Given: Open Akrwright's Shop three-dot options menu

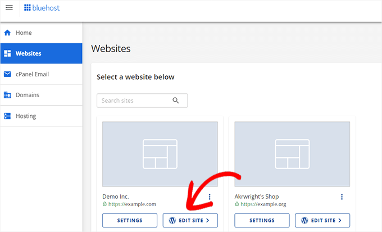Looking at the screenshot, I should [x=342, y=197].
